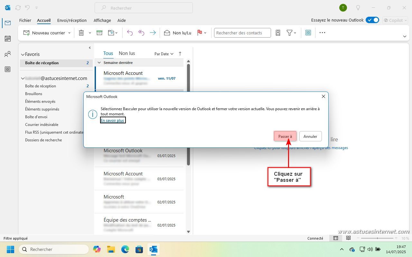Adjust the zoom slider in the status bar
This screenshot has width=412, height=257.
click(377, 238)
